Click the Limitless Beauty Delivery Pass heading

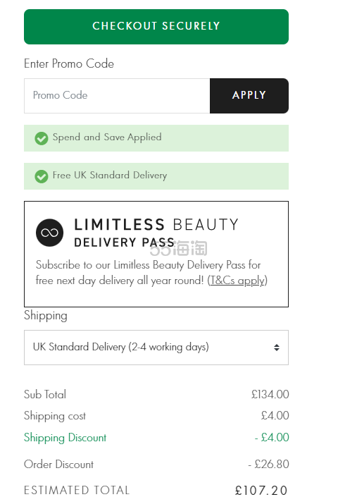click(156, 233)
